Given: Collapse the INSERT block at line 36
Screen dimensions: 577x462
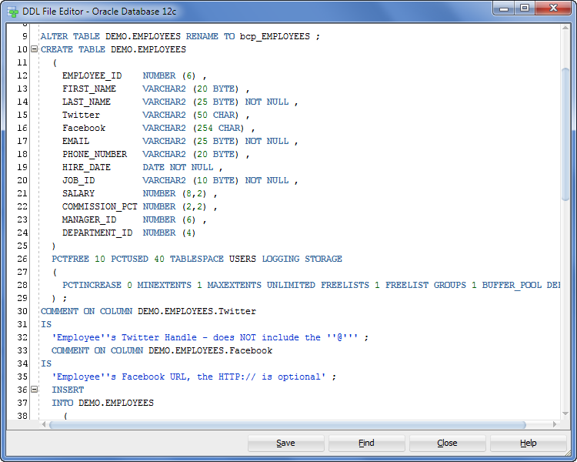Looking at the screenshot, I should pos(34,390).
